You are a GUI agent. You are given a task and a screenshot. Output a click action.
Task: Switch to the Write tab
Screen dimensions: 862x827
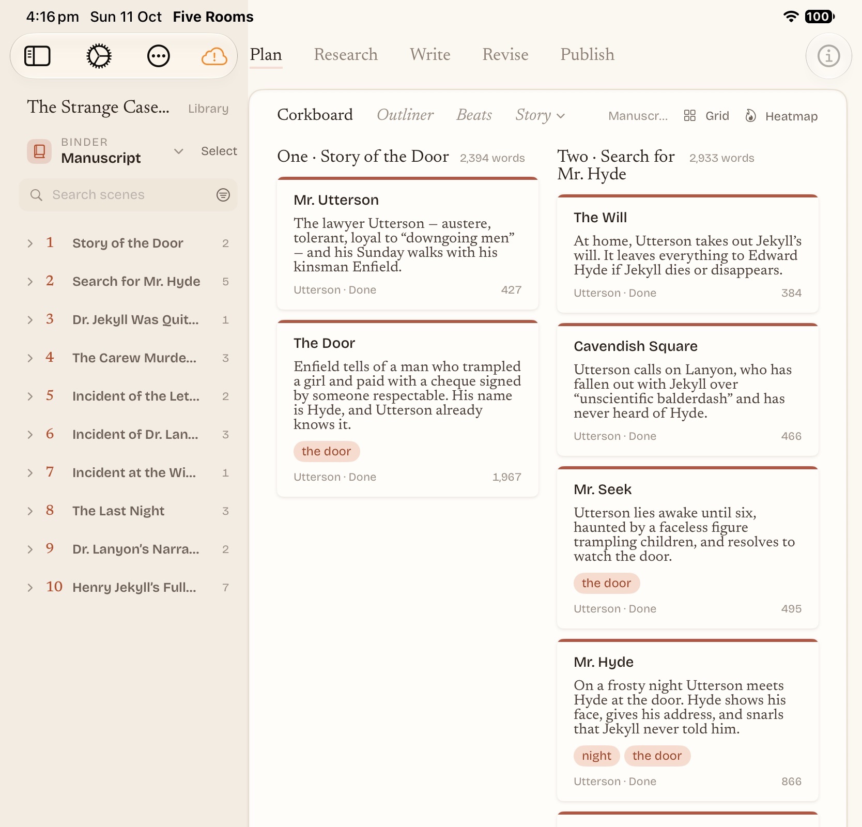(430, 55)
